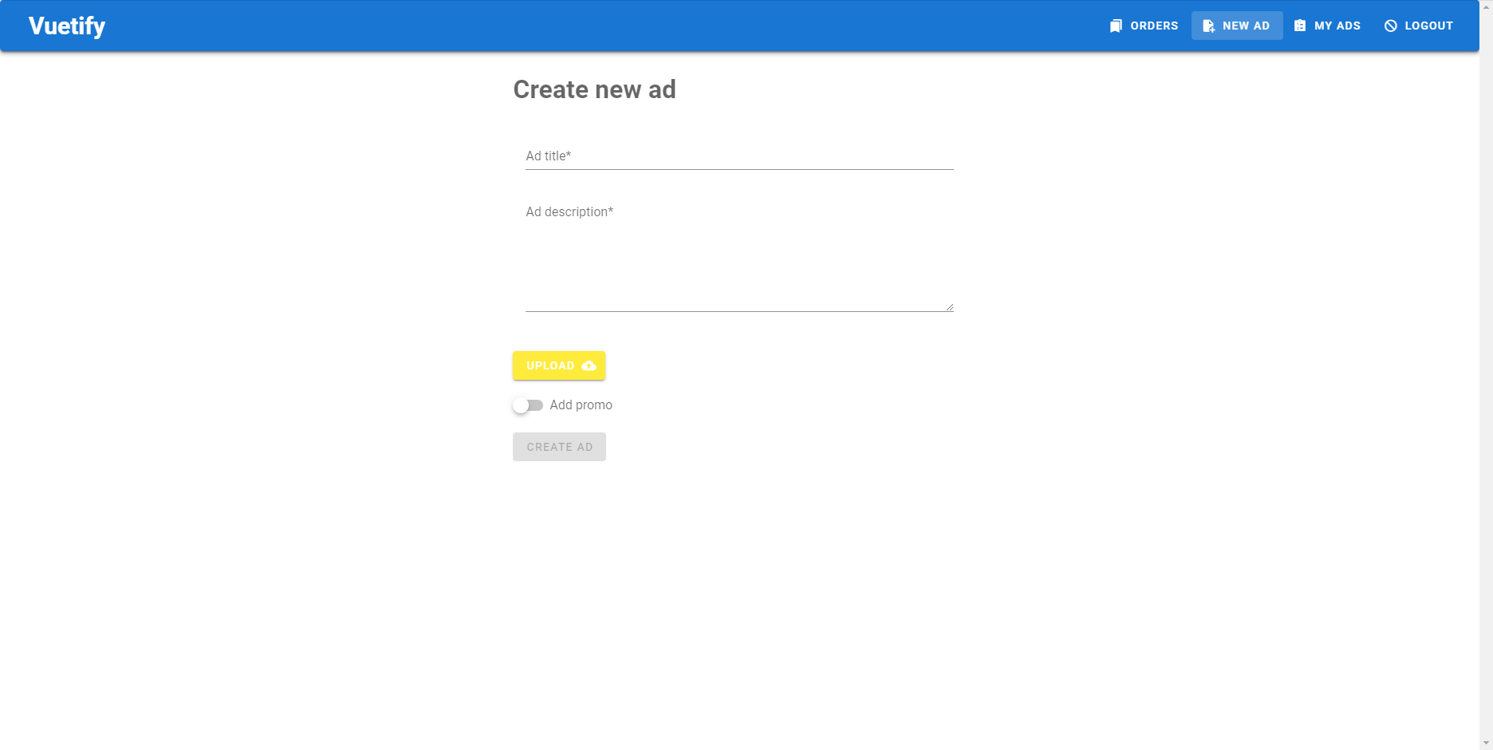Screen dimensions: 1493x750
Task: Focus the Ad title input field
Action: tap(739, 156)
